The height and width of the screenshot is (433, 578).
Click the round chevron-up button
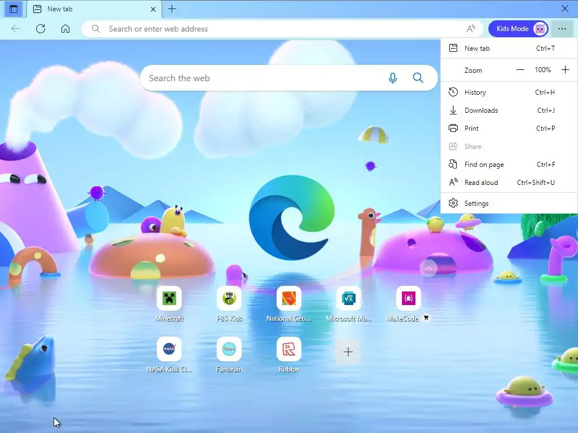pos(428,268)
